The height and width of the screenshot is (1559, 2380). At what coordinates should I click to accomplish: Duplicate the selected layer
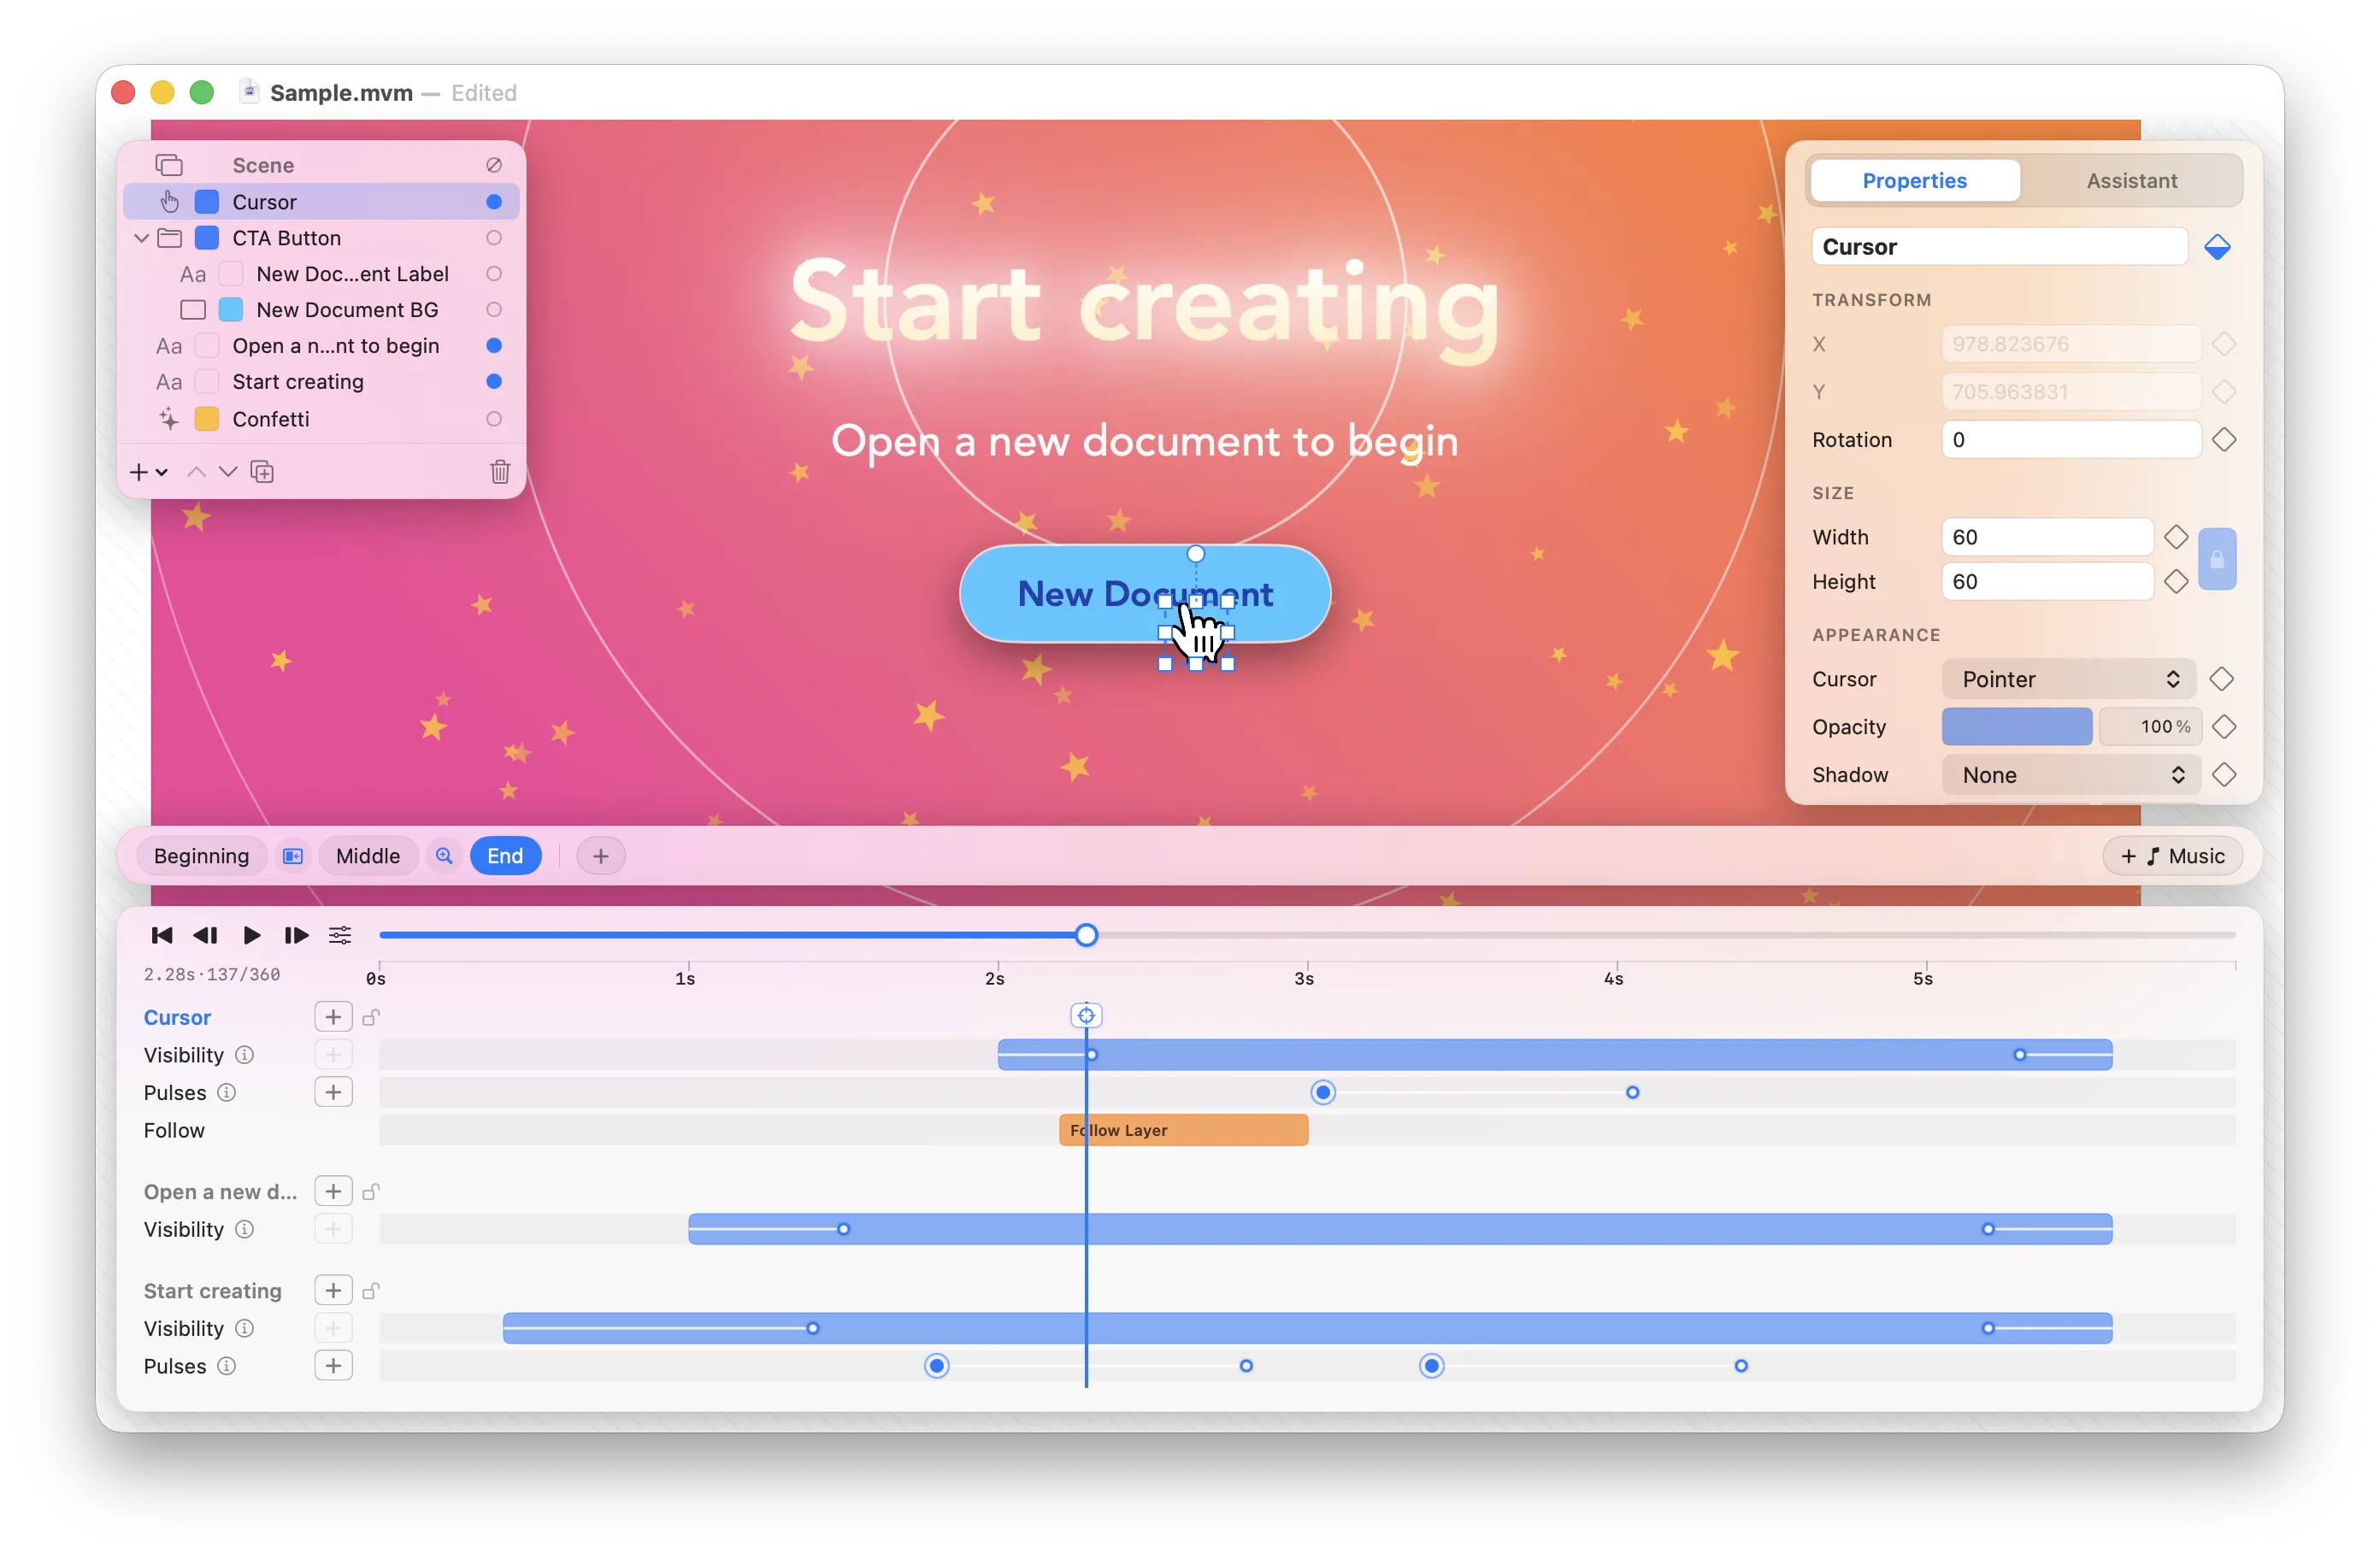tap(262, 471)
